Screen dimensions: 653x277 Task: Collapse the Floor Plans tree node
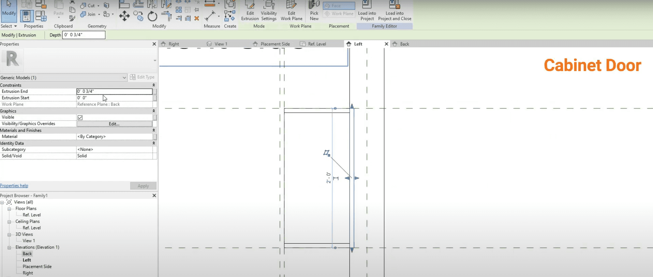click(9, 209)
